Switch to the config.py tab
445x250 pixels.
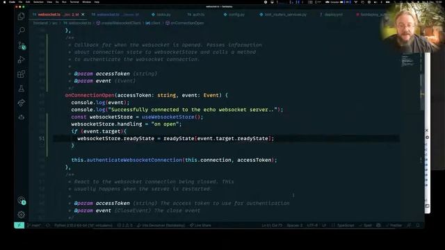(x=234, y=15)
